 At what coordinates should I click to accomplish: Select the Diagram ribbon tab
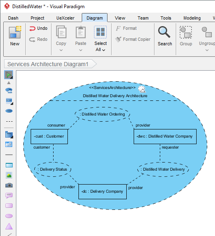coord(94,18)
